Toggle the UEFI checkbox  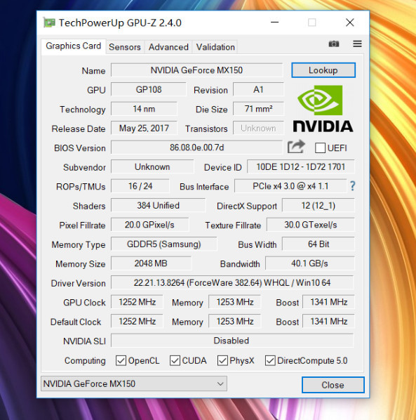coord(320,148)
